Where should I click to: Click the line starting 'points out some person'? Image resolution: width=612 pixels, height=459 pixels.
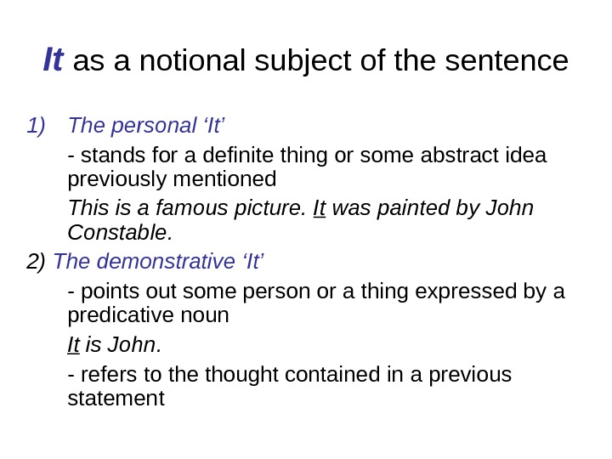pos(314,292)
